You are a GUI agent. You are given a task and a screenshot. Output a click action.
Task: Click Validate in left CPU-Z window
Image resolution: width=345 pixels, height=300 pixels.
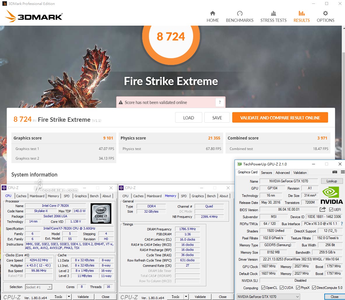(83, 297)
